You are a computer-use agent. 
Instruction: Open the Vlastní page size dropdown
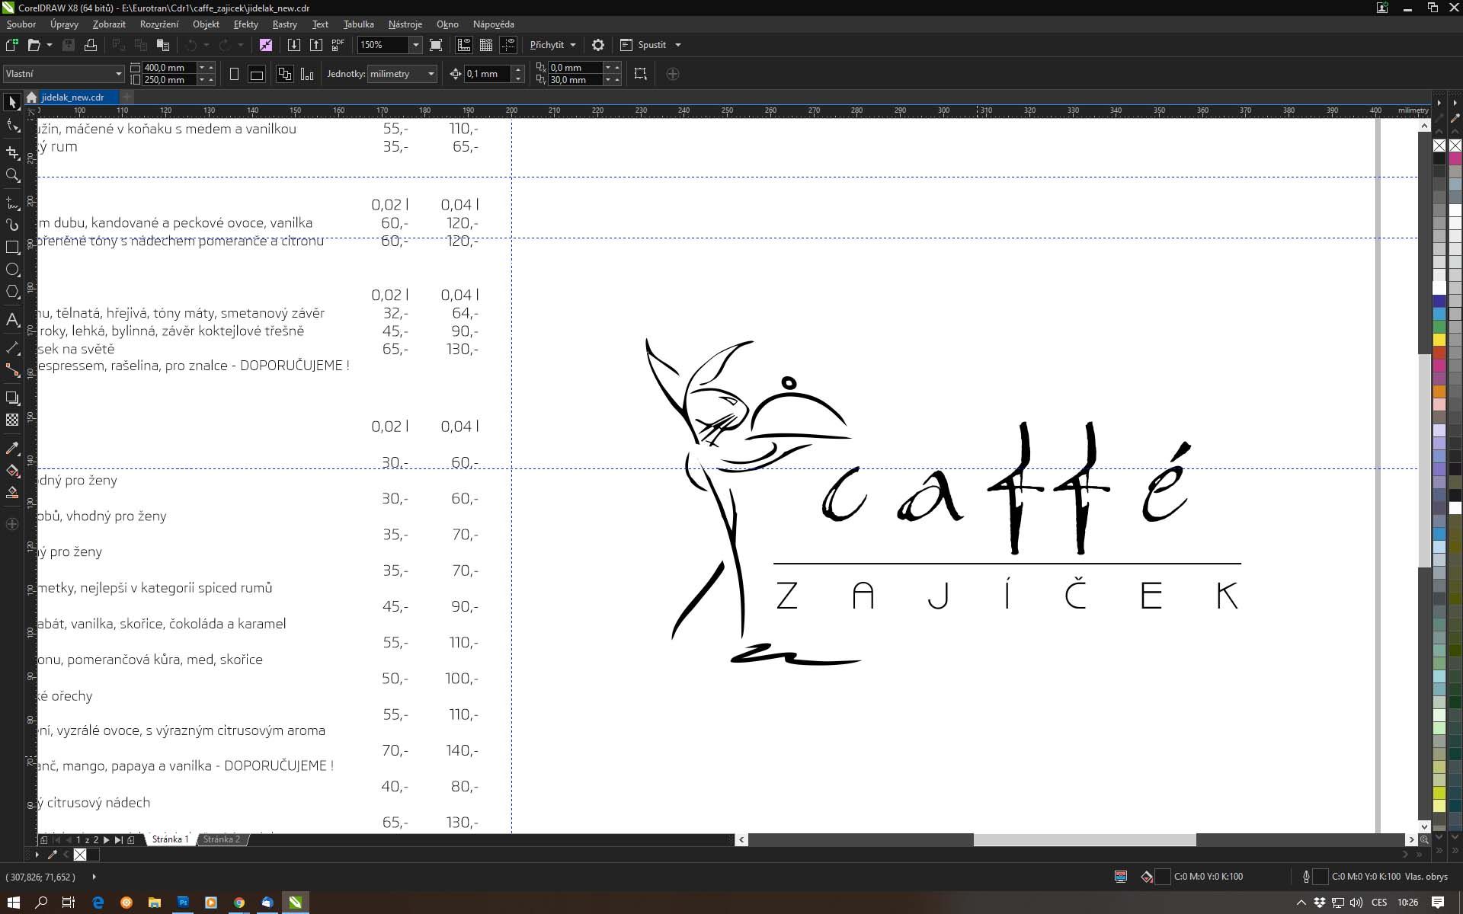click(118, 74)
